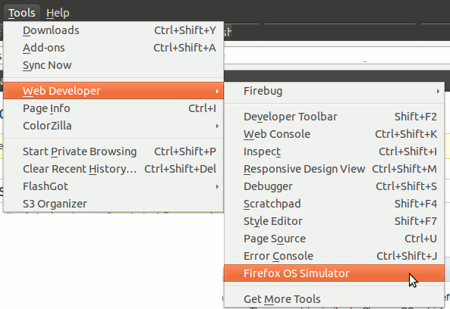Expand the FlashGot submenu
Image resolution: width=450 pixels, height=309 pixels.
[113, 187]
